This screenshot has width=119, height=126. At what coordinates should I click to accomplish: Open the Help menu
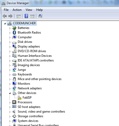click(39, 10)
